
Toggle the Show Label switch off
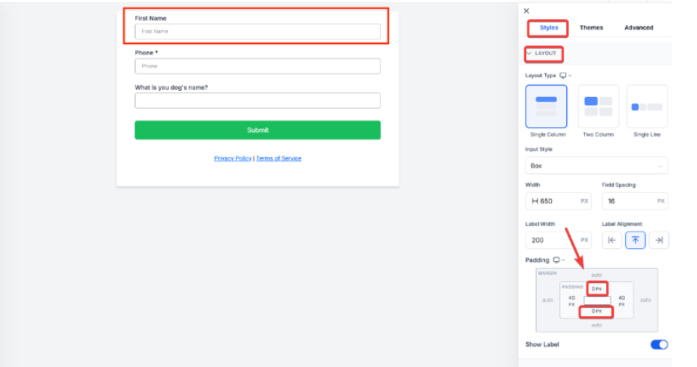[x=658, y=344]
